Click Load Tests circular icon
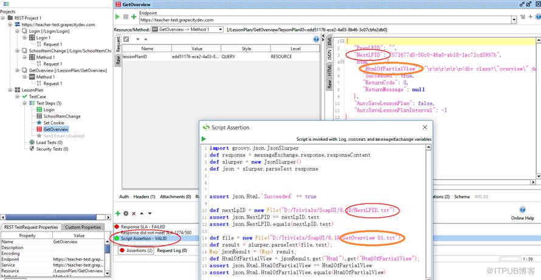This screenshot has width=541, height=280. 32,142
